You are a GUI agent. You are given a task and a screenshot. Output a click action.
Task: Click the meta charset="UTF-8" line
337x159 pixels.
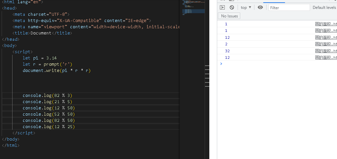[x=41, y=14]
